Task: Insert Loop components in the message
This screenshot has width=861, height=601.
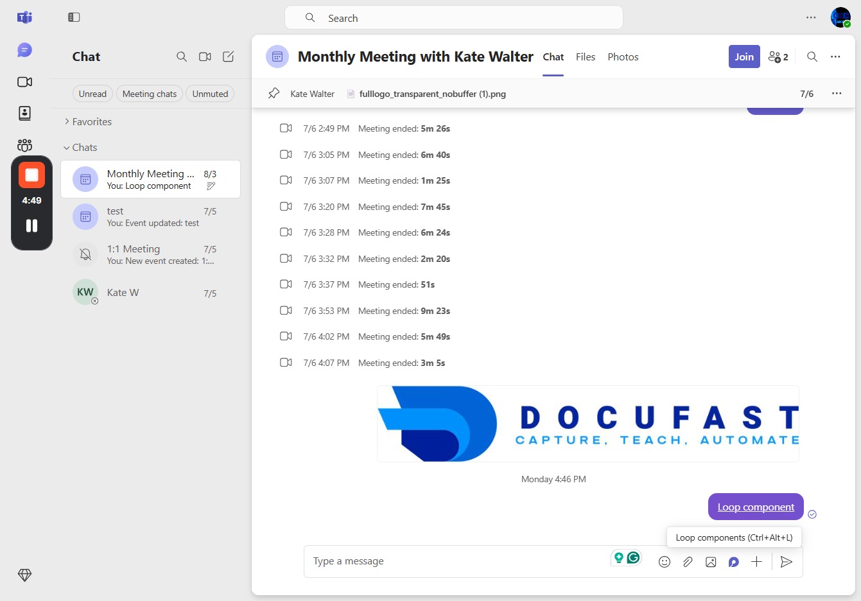Action: 734,562
